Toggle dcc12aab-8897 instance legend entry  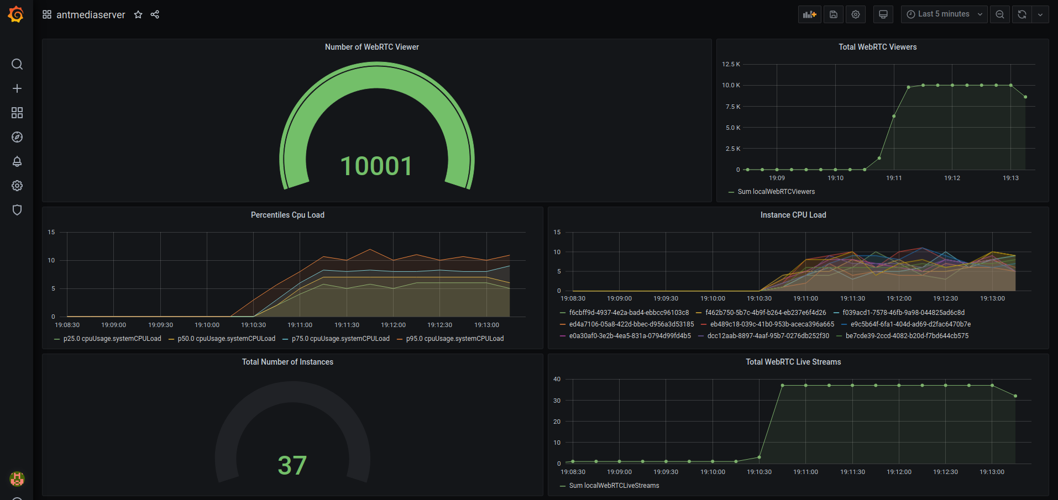pos(768,336)
